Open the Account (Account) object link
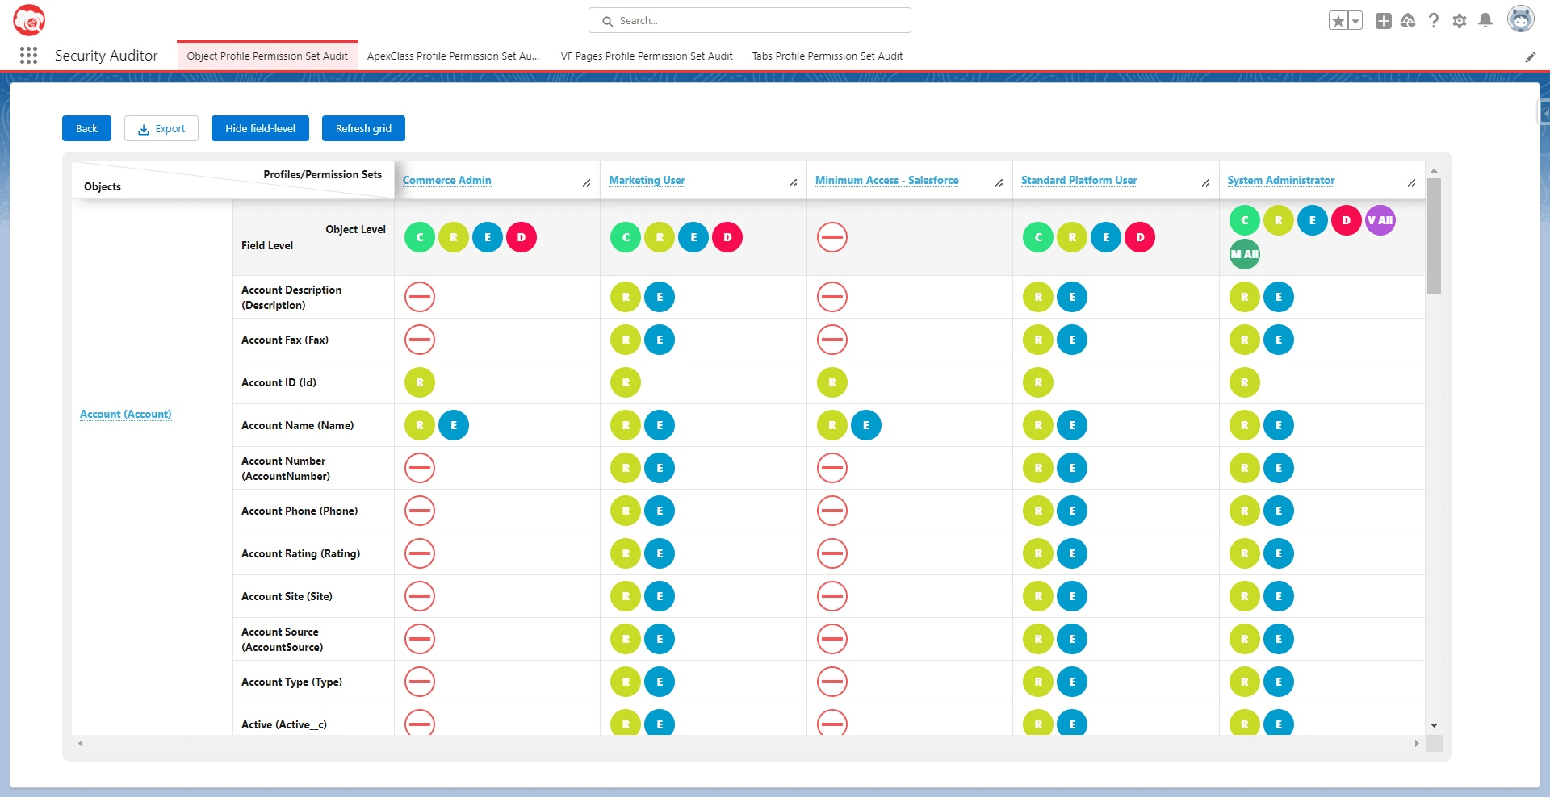Screen dimensions: 1550x797 (x=125, y=414)
